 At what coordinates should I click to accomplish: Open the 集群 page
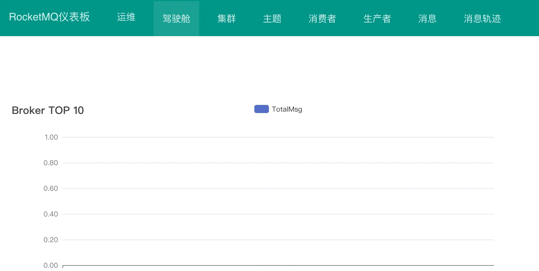pos(226,19)
